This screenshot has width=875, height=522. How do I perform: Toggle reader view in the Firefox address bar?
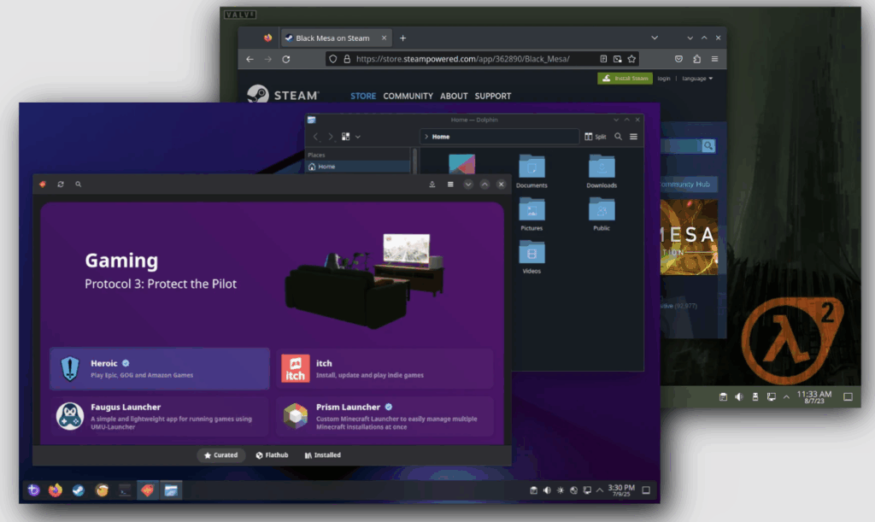pos(603,59)
